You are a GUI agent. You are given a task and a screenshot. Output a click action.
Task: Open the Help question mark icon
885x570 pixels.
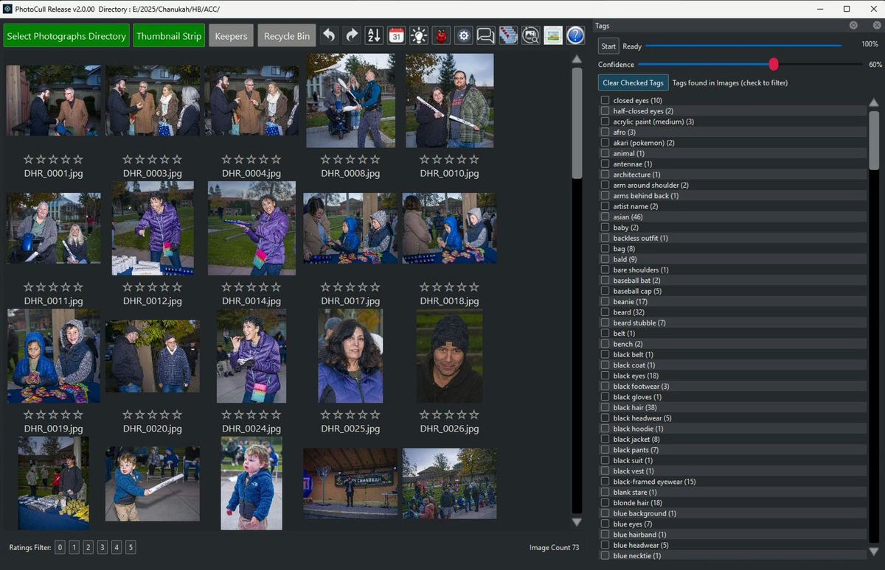(x=575, y=35)
